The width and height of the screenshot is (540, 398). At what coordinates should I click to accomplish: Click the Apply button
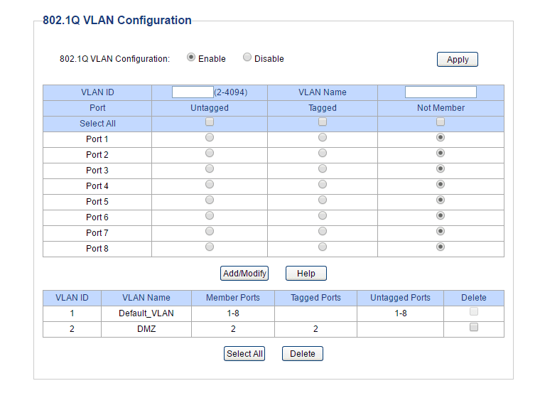[458, 59]
